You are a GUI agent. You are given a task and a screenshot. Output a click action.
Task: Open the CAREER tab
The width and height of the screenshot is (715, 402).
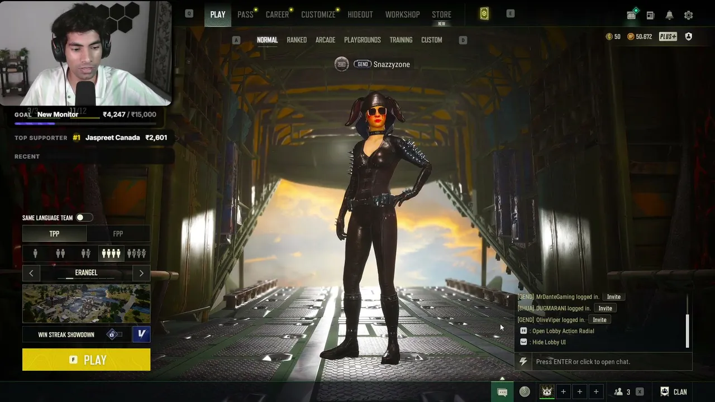pos(277,15)
